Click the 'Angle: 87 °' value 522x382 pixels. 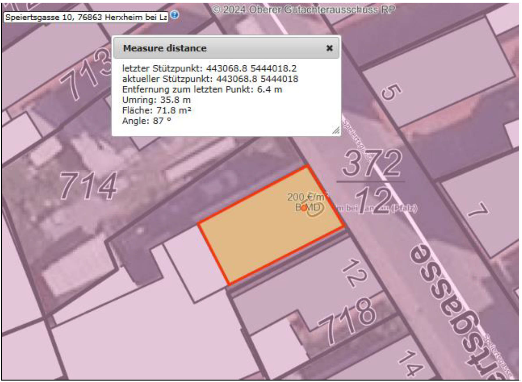coord(147,121)
